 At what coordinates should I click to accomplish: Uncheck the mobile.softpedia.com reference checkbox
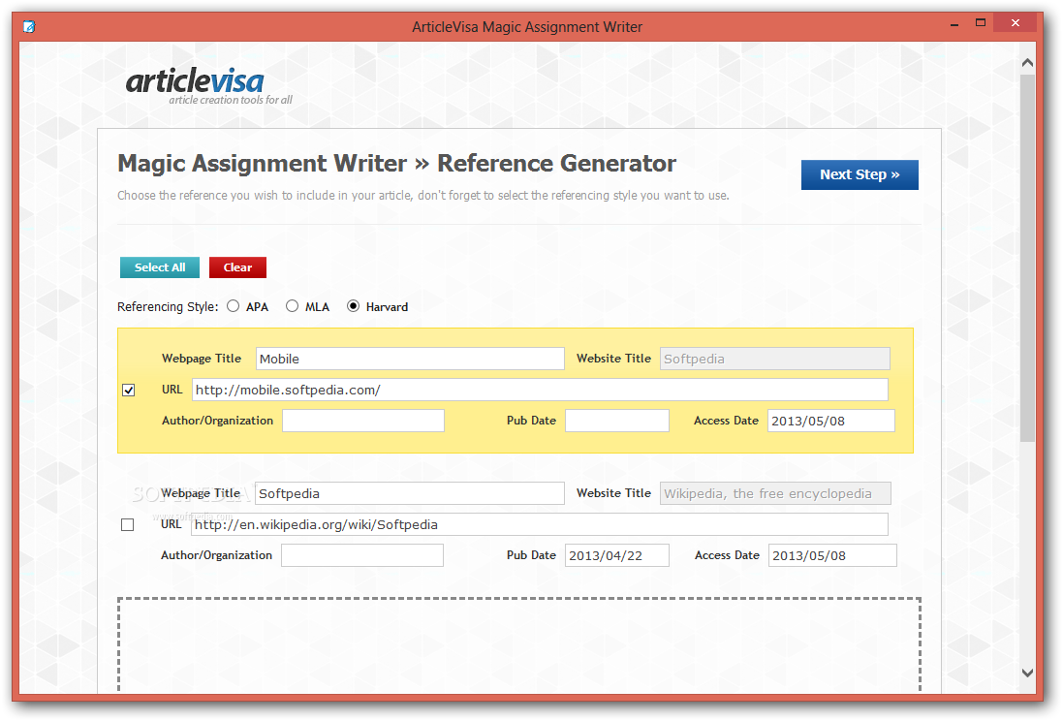pos(128,390)
